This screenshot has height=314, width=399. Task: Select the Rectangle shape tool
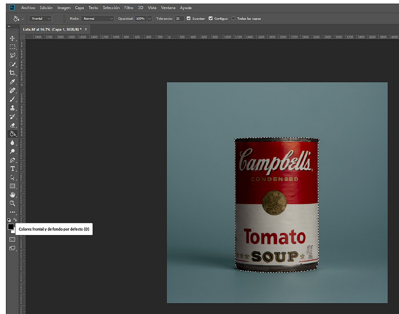tap(12, 186)
